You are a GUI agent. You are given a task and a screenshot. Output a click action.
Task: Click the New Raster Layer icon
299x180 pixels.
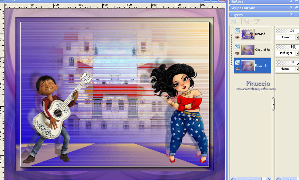(234, 21)
